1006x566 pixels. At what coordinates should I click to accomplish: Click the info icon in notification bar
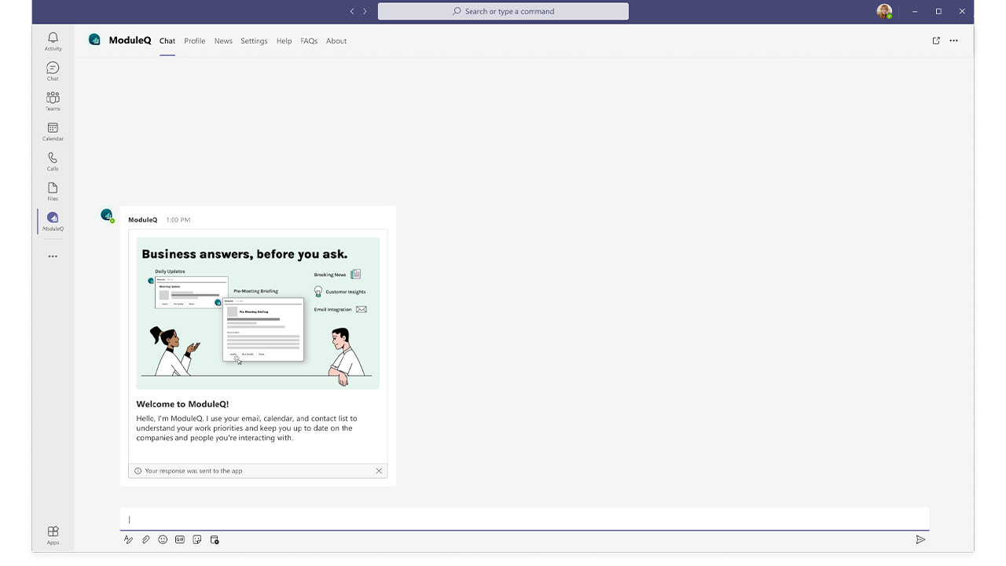tap(138, 471)
